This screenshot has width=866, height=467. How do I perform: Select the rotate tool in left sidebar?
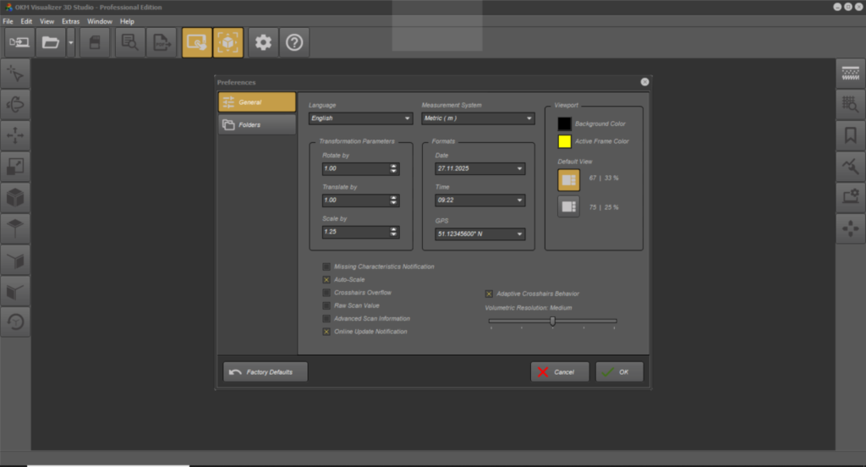[15, 104]
